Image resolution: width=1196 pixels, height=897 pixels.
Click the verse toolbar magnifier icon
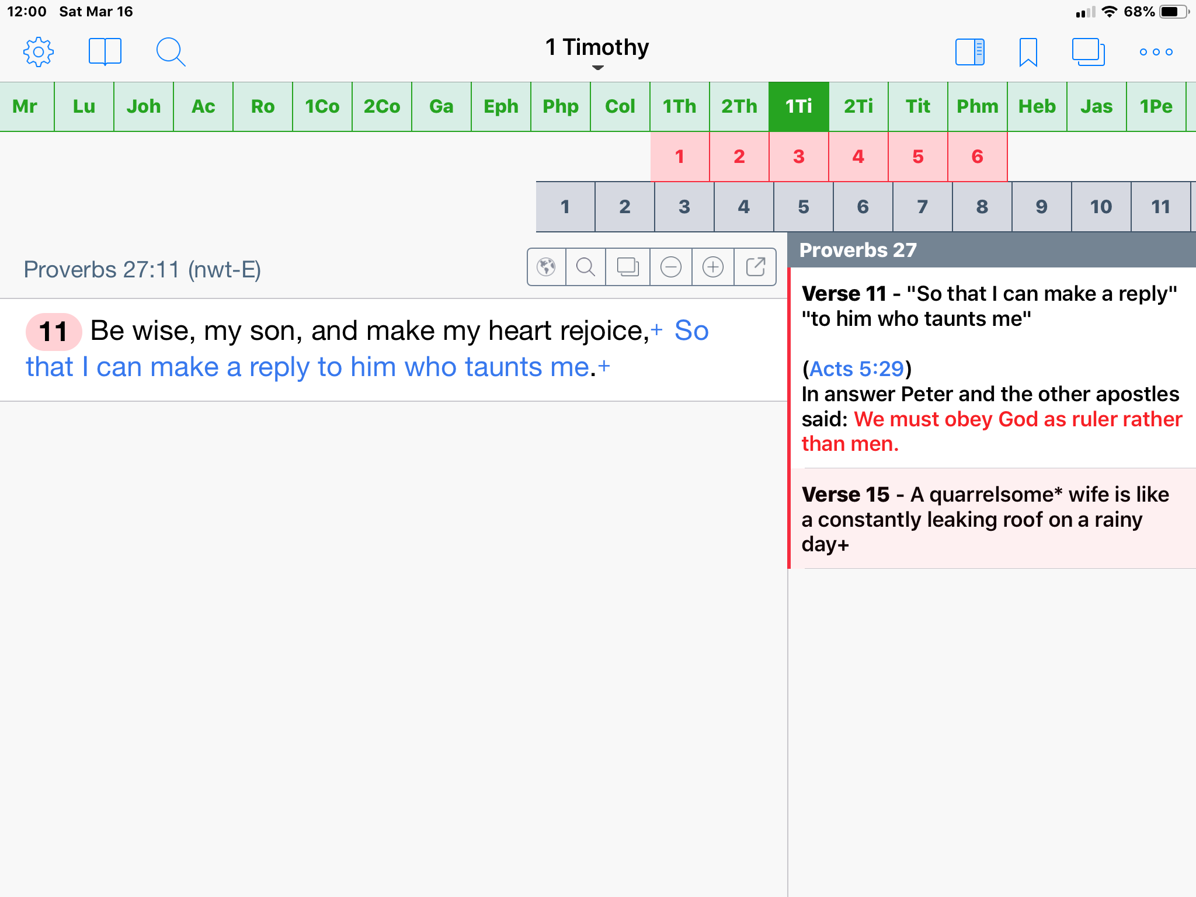point(586,267)
